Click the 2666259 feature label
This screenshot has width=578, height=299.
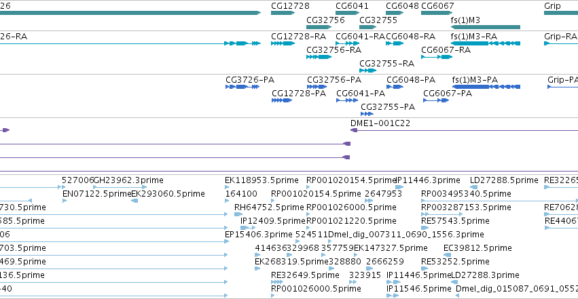click(x=385, y=262)
